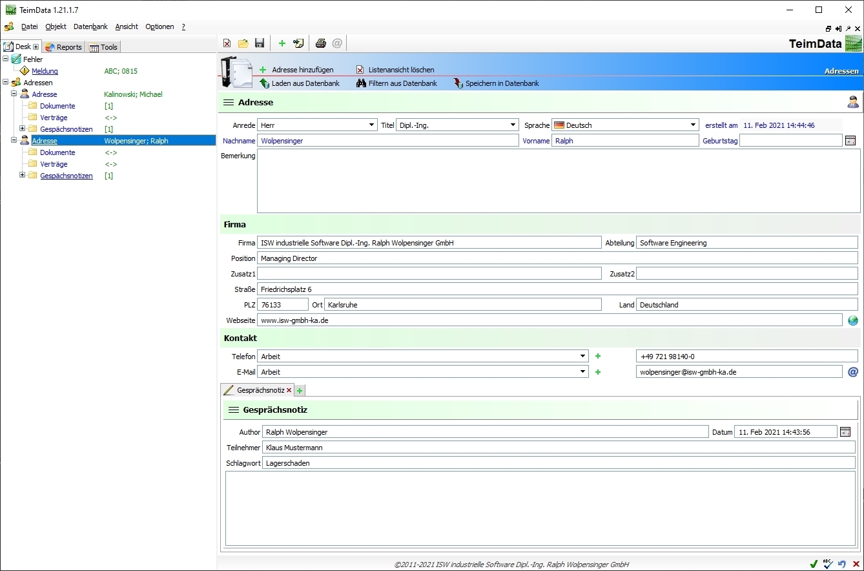This screenshot has height=571, width=864.
Task: Click Speichern in Datenbank
Action: click(x=502, y=83)
